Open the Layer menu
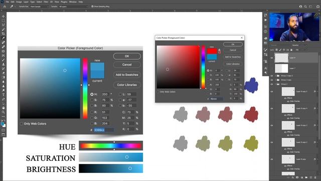Viewport: 321px width, 181px height. click(x=26, y=2)
